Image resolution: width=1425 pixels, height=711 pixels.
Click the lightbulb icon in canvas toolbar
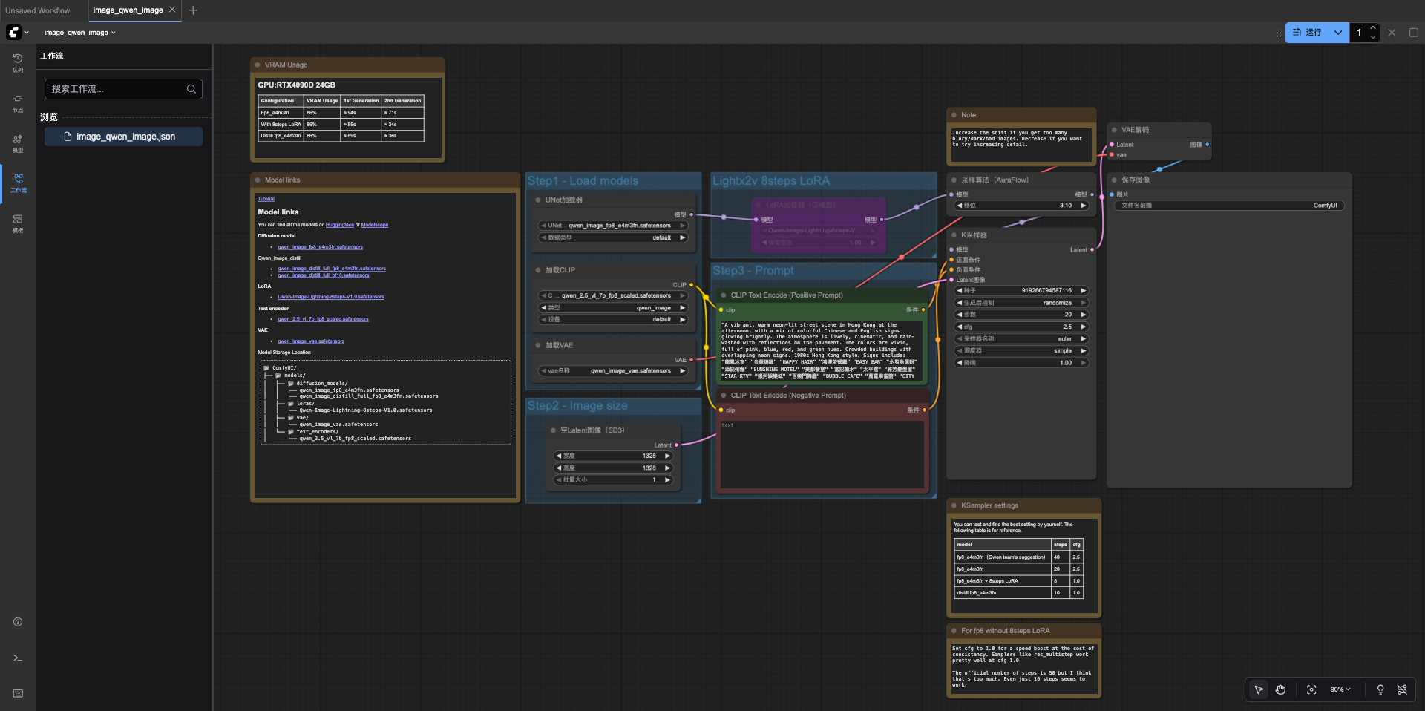[x=1380, y=689]
